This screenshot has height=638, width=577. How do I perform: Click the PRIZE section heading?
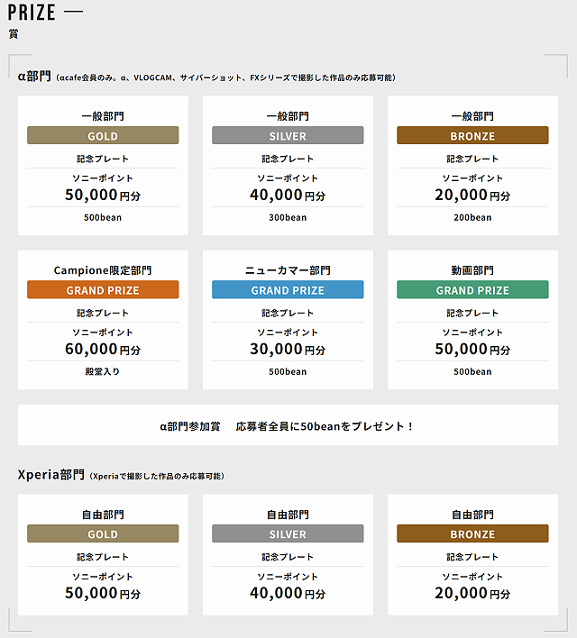click(32, 13)
